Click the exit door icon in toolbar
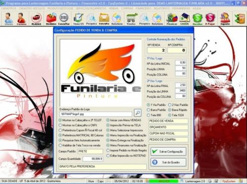The image size is (247, 184). 240,19
